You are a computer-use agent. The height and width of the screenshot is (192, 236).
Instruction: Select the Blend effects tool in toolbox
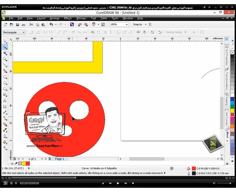pos(5,124)
